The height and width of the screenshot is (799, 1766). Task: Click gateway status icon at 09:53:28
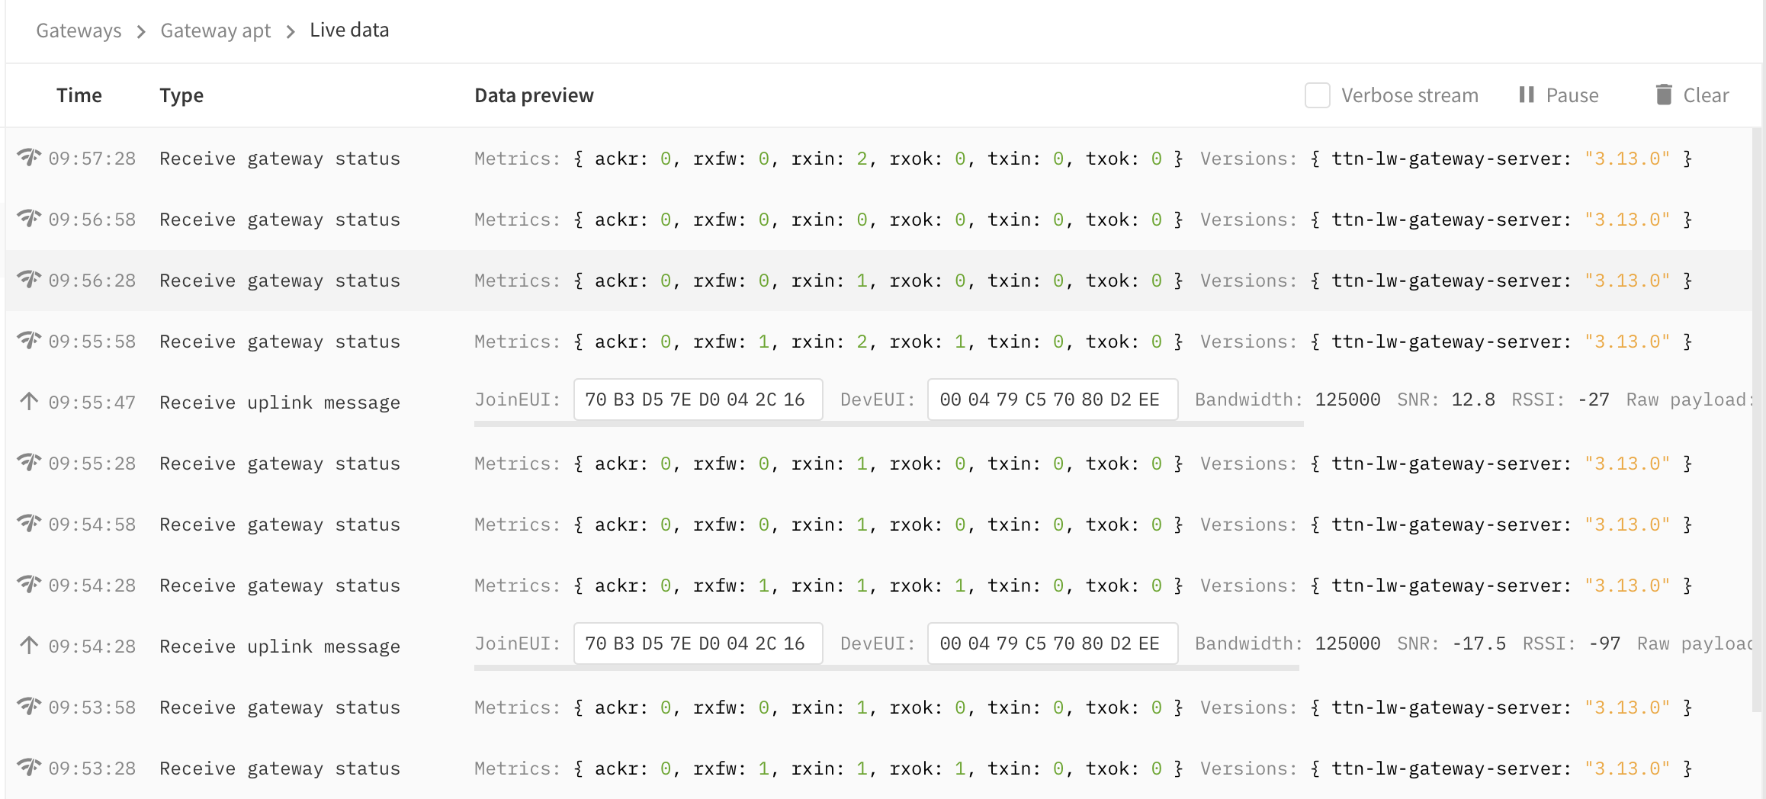(29, 767)
